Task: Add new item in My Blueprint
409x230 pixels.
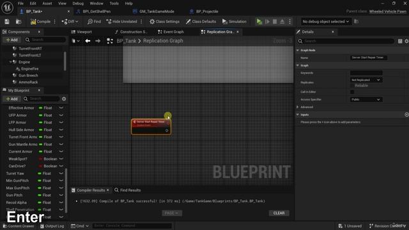Action: pos(12,99)
